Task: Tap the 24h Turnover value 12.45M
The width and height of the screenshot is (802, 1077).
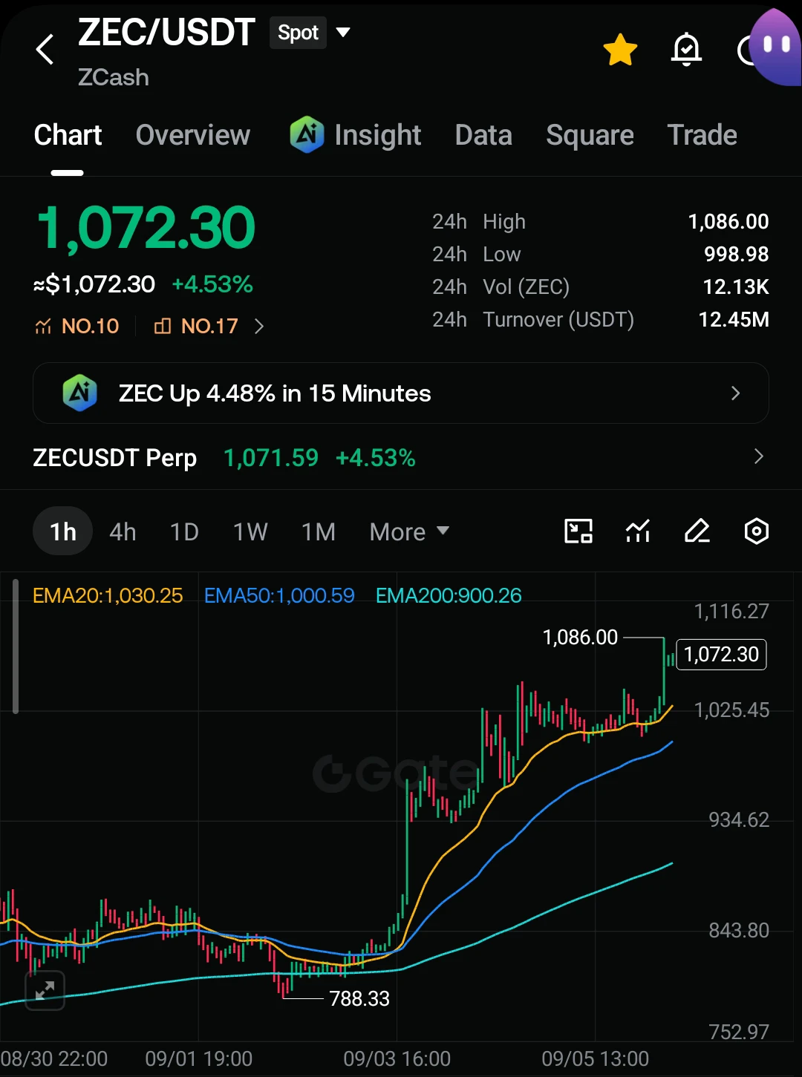Action: [734, 320]
